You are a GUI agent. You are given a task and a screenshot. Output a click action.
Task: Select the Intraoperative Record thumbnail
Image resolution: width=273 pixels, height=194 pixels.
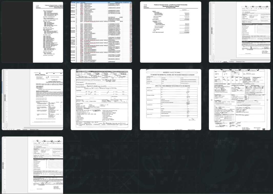point(101,99)
